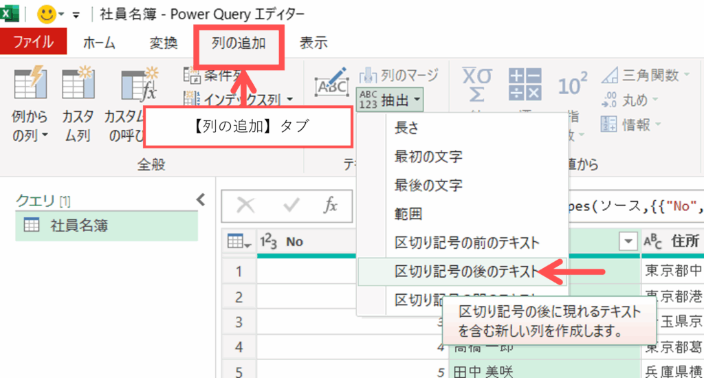Click the Column From Examples (例からの列) icon
This screenshot has width=704, height=378.
pyautogui.click(x=29, y=86)
